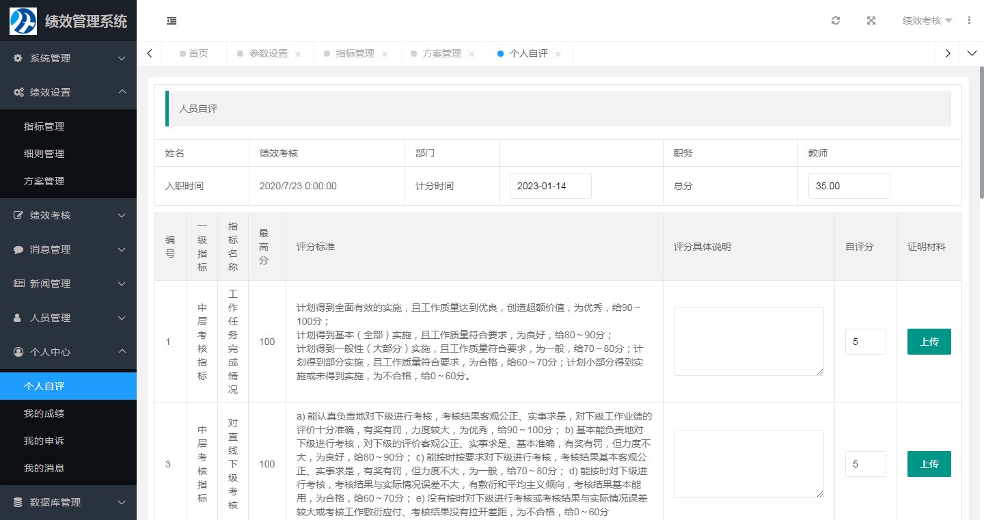Click 上传 button for indicator 1
This screenshot has width=984, height=520.
(x=929, y=342)
